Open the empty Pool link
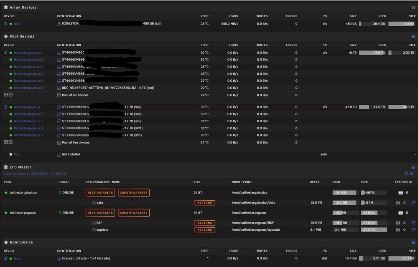 (17, 154)
